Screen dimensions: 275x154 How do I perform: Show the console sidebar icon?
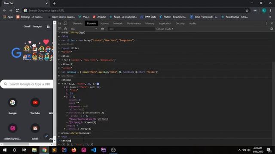point(60,29)
